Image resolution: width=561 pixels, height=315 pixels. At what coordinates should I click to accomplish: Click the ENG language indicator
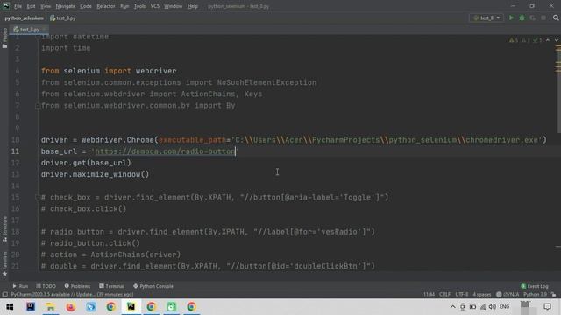[505, 307]
